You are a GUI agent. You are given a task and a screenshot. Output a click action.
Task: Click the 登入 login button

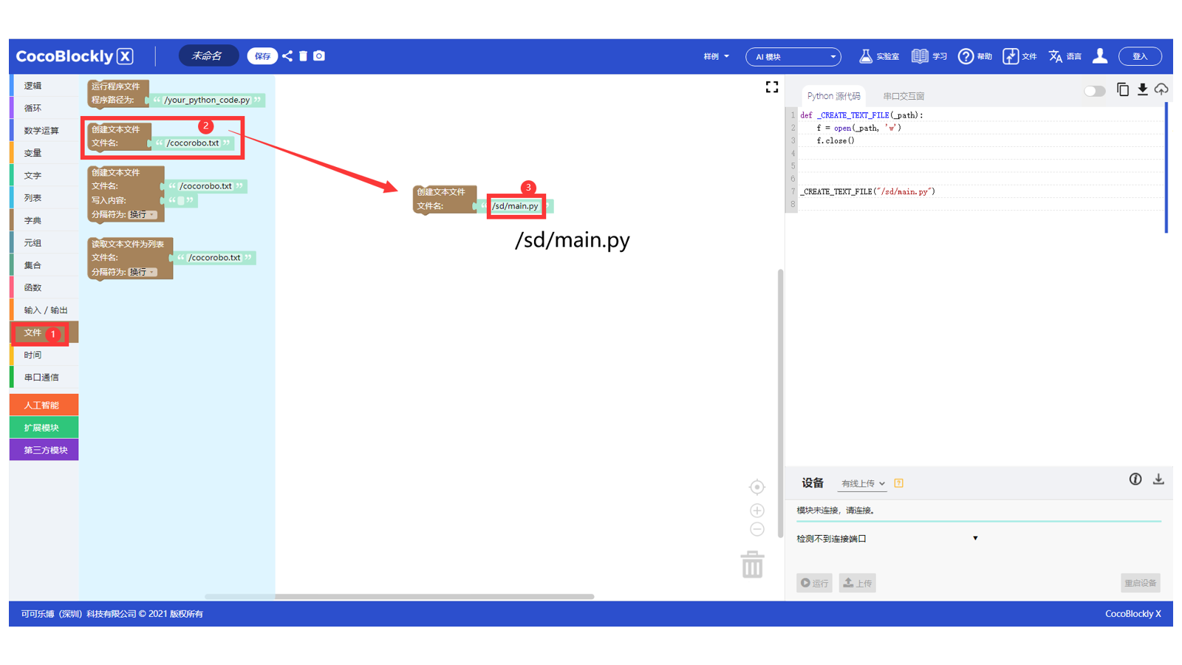(1139, 56)
